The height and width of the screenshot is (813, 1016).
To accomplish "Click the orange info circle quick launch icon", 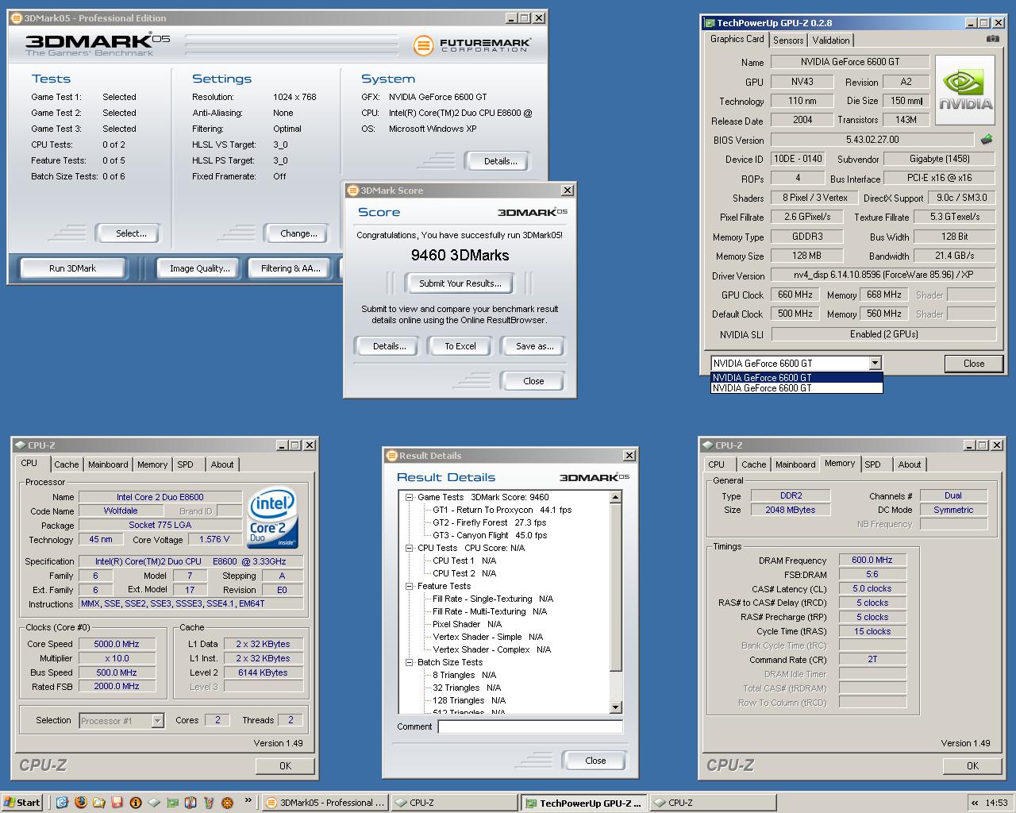I will click(x=135, y=803).
